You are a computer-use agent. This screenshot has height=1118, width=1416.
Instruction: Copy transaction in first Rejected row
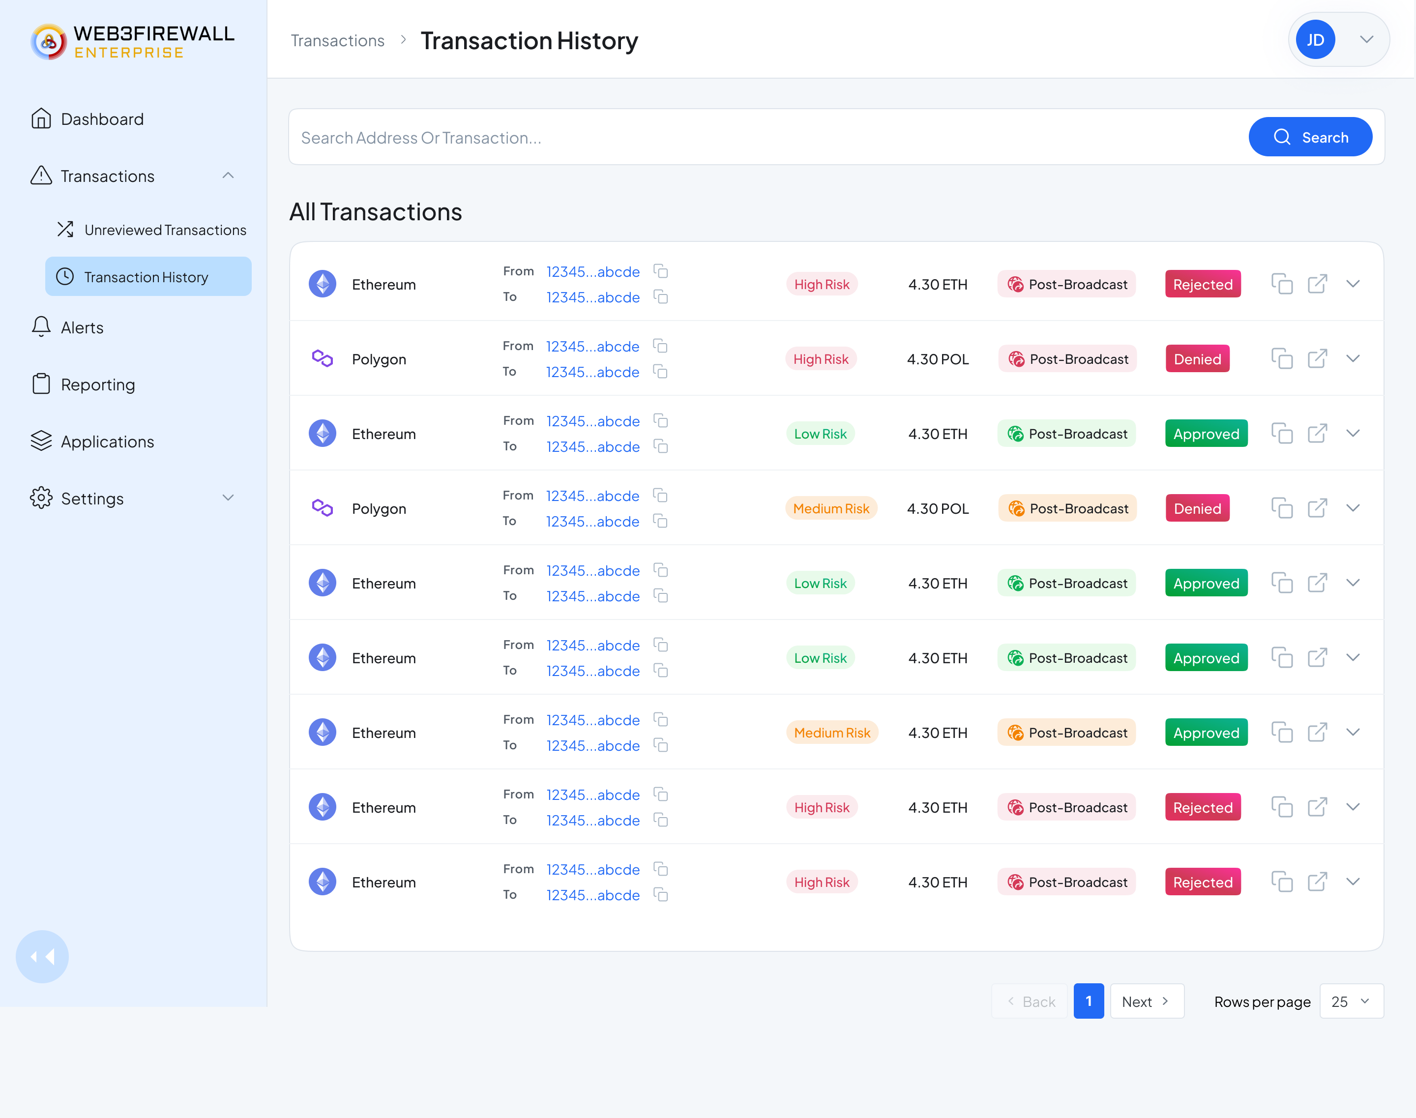tap(1282, 284)
